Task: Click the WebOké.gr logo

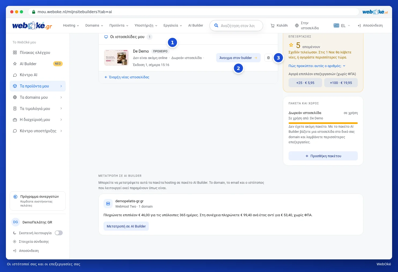Action: [32, 25]
